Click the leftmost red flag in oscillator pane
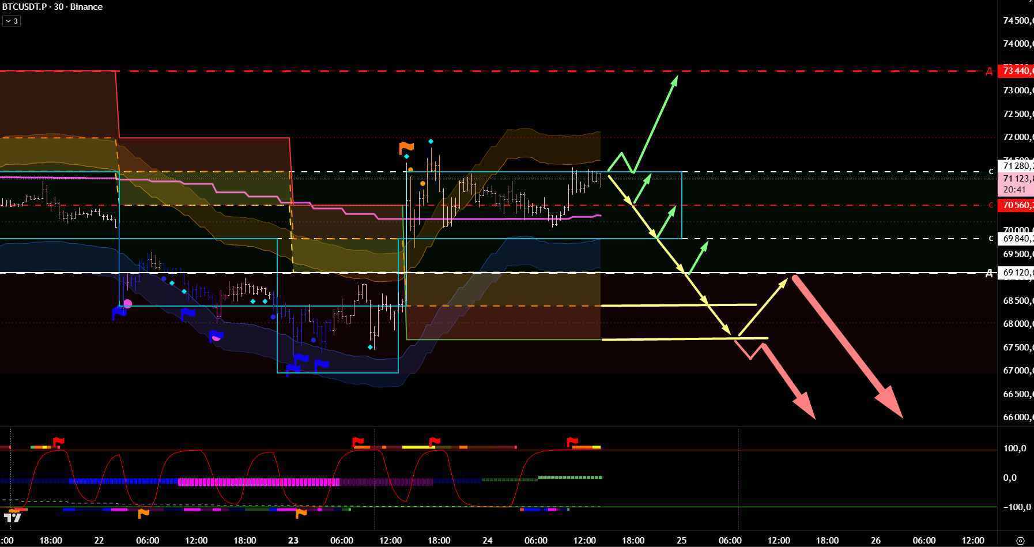This screenshot has width=1034, height=547. 58,442
